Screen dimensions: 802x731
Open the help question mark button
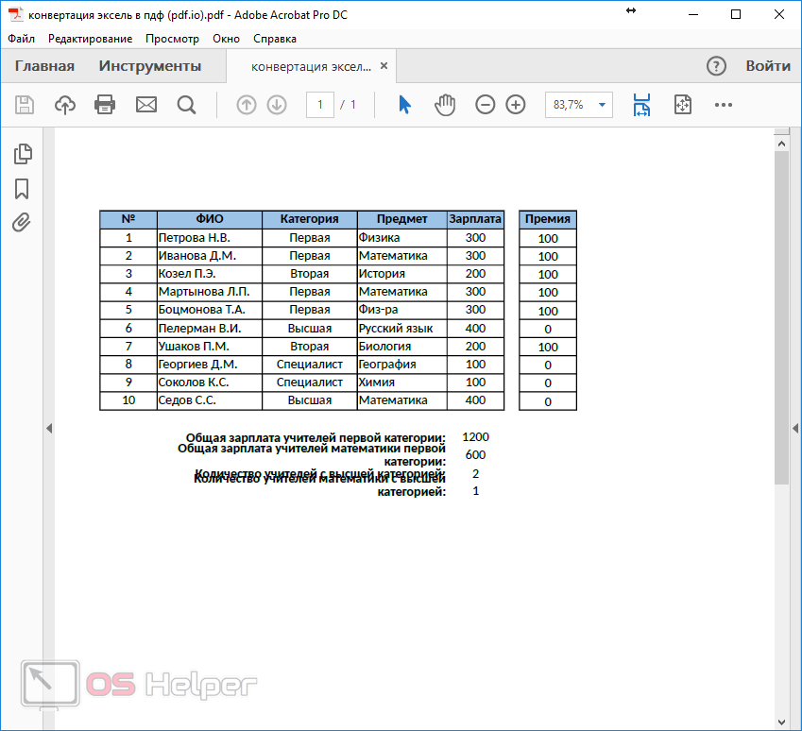click(x=717, y=66)
